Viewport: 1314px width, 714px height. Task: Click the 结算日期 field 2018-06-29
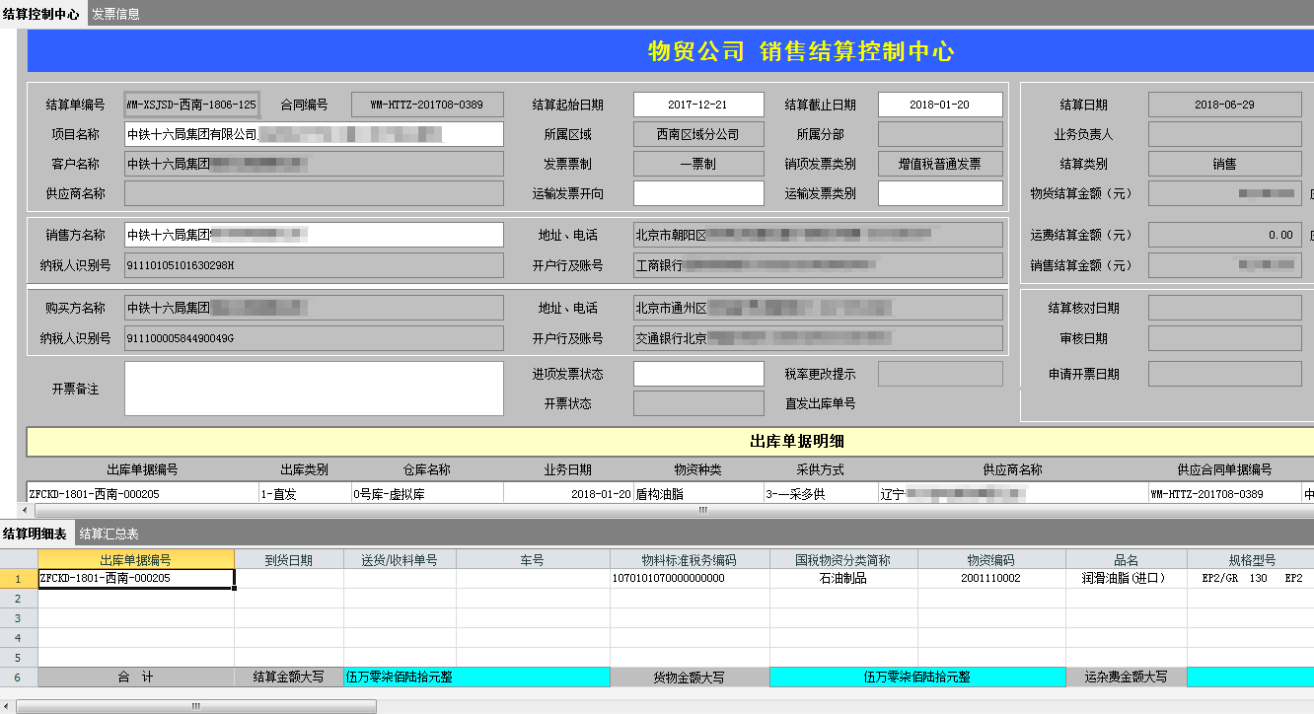[x=1224, y=105]
